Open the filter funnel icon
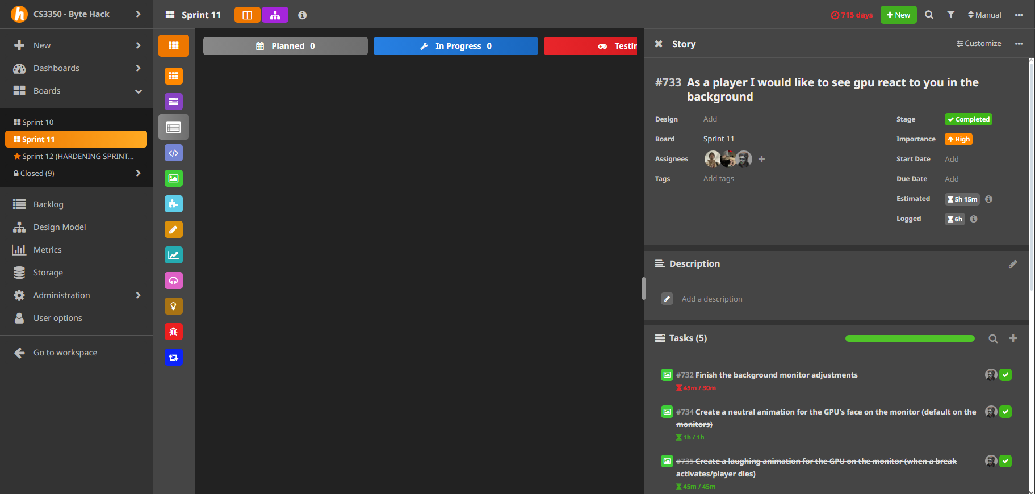The image size is (1035, 494). 950,15
